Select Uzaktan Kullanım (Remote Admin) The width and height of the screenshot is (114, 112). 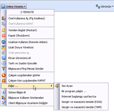pos(27,42)
